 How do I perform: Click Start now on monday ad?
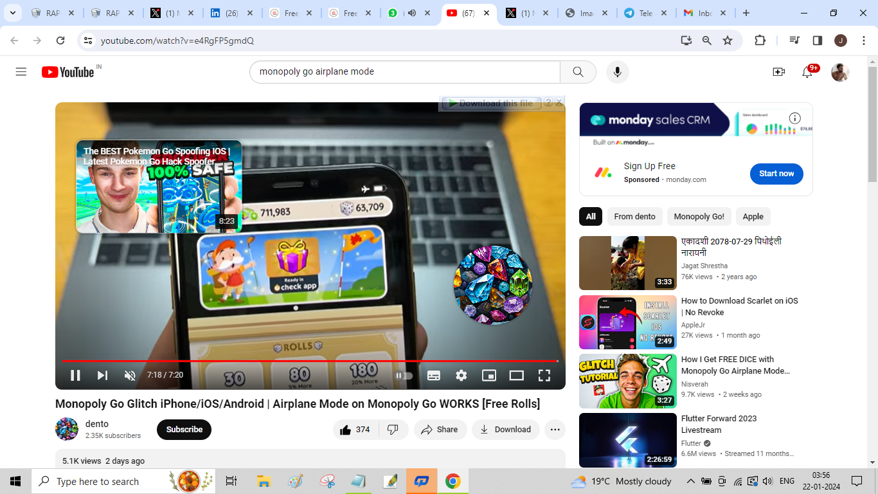coord(776,174)
